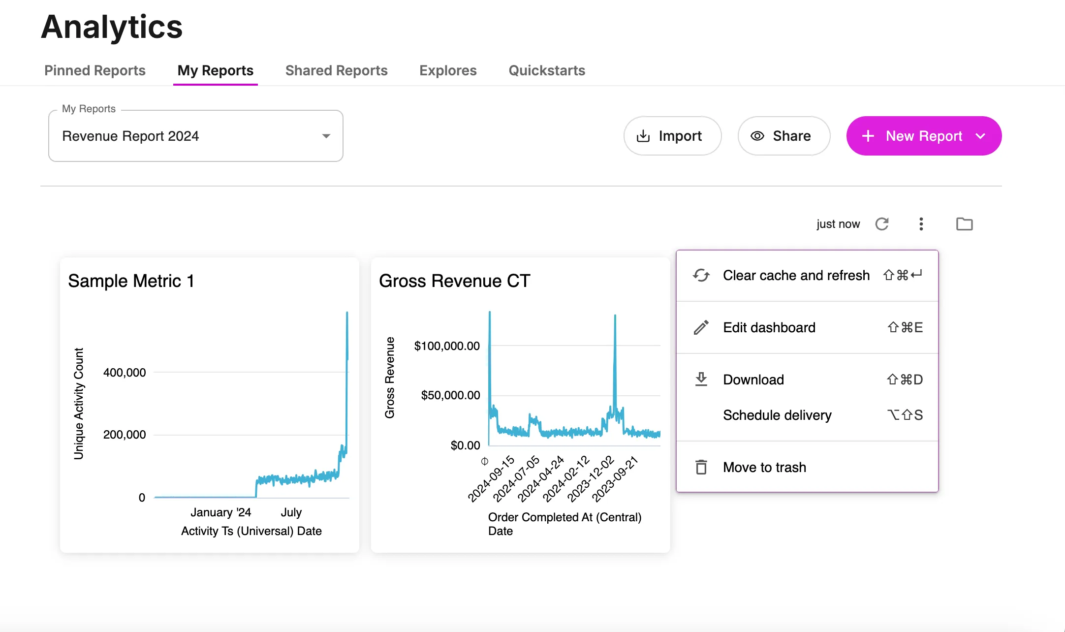Switch to the Pinned Reports tab
The height and width of the screenshot is (632, 1065).
[x=95, y=70]
